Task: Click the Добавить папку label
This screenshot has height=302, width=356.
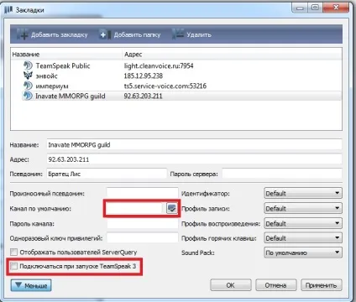Action: 137,35
